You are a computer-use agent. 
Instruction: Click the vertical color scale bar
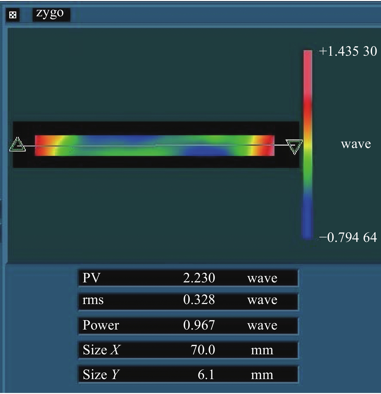[308, 145]
